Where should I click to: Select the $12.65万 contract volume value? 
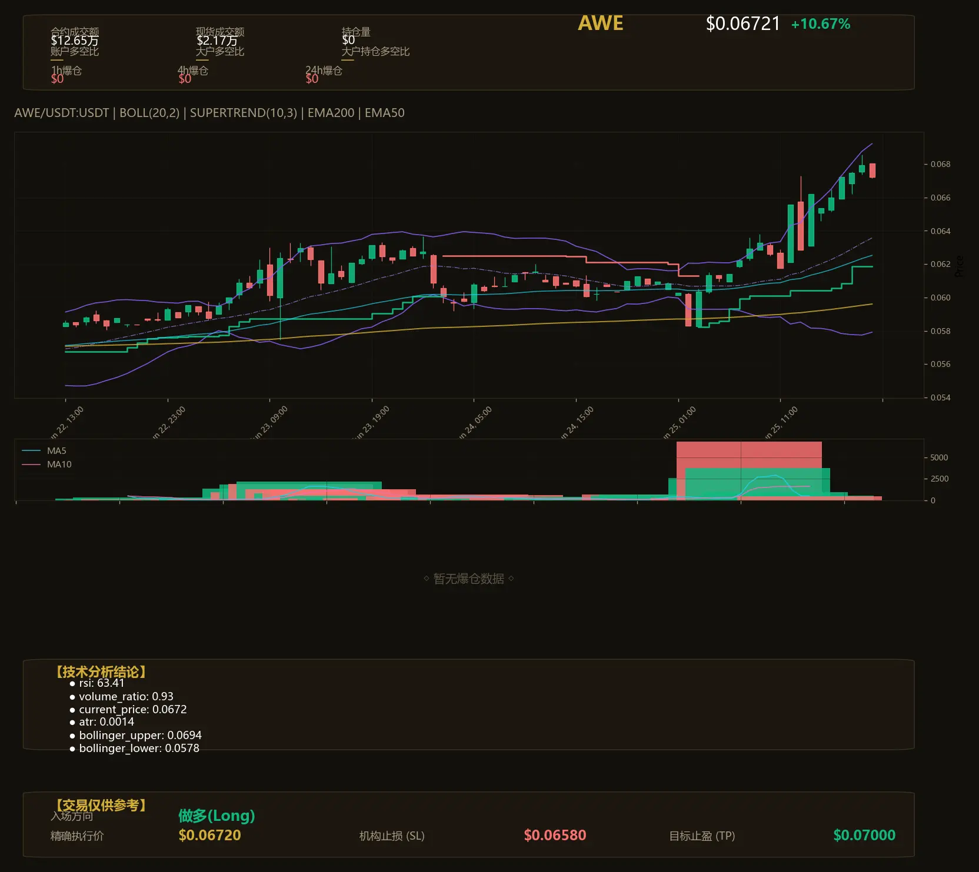(x=75, y=41)
